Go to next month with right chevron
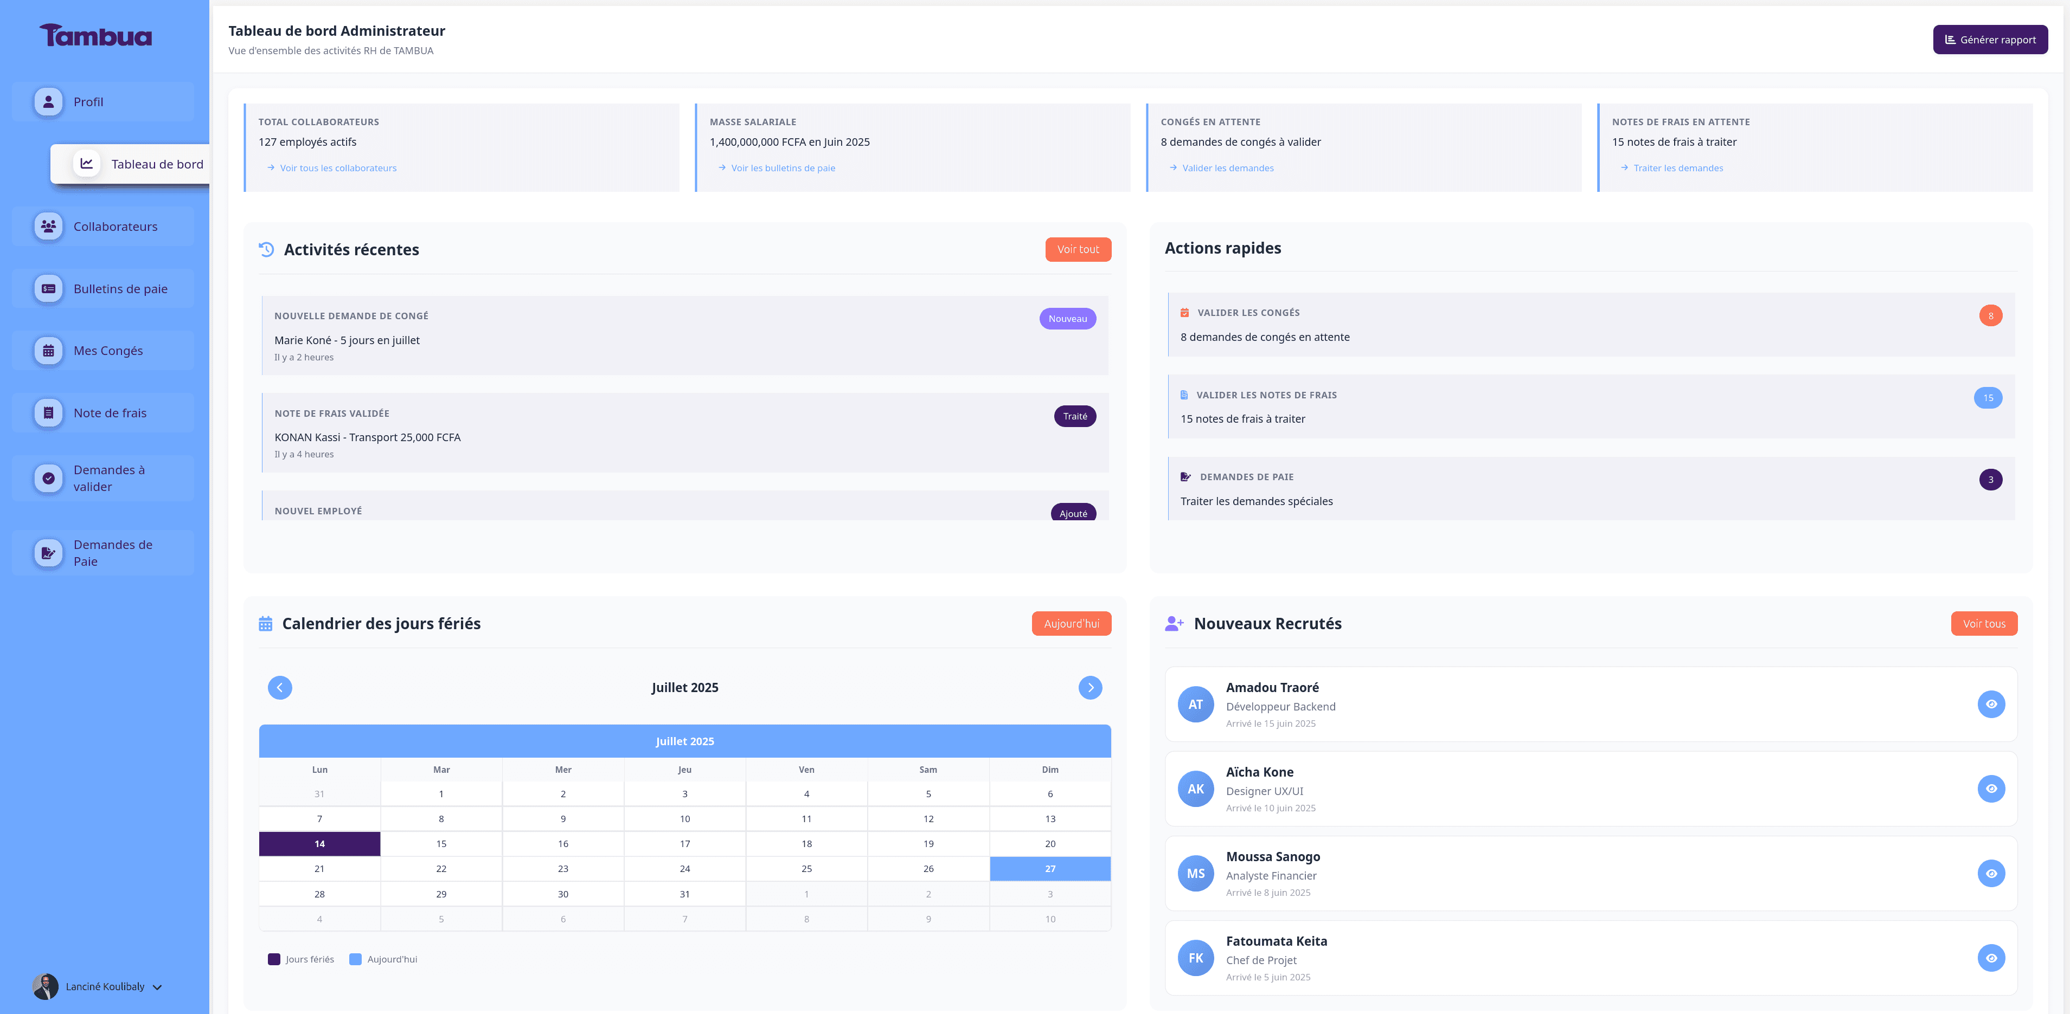This screenshot has width=2070, height=1014. coord(1091,687)
